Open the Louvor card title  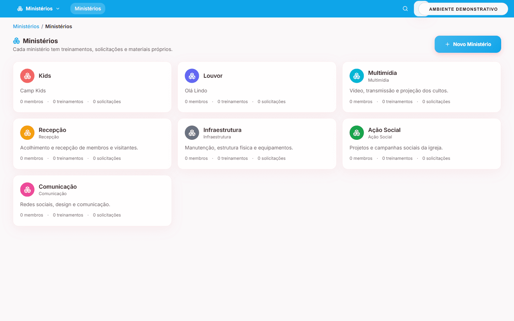pyautogui.click(x=213, y=76)
